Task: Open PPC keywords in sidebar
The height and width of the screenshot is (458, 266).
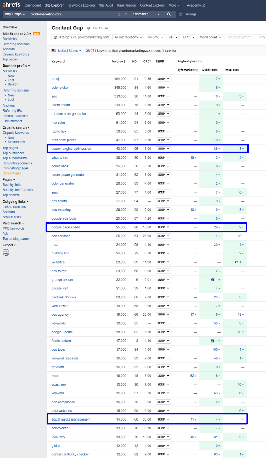Action: [x=13, y=229]
